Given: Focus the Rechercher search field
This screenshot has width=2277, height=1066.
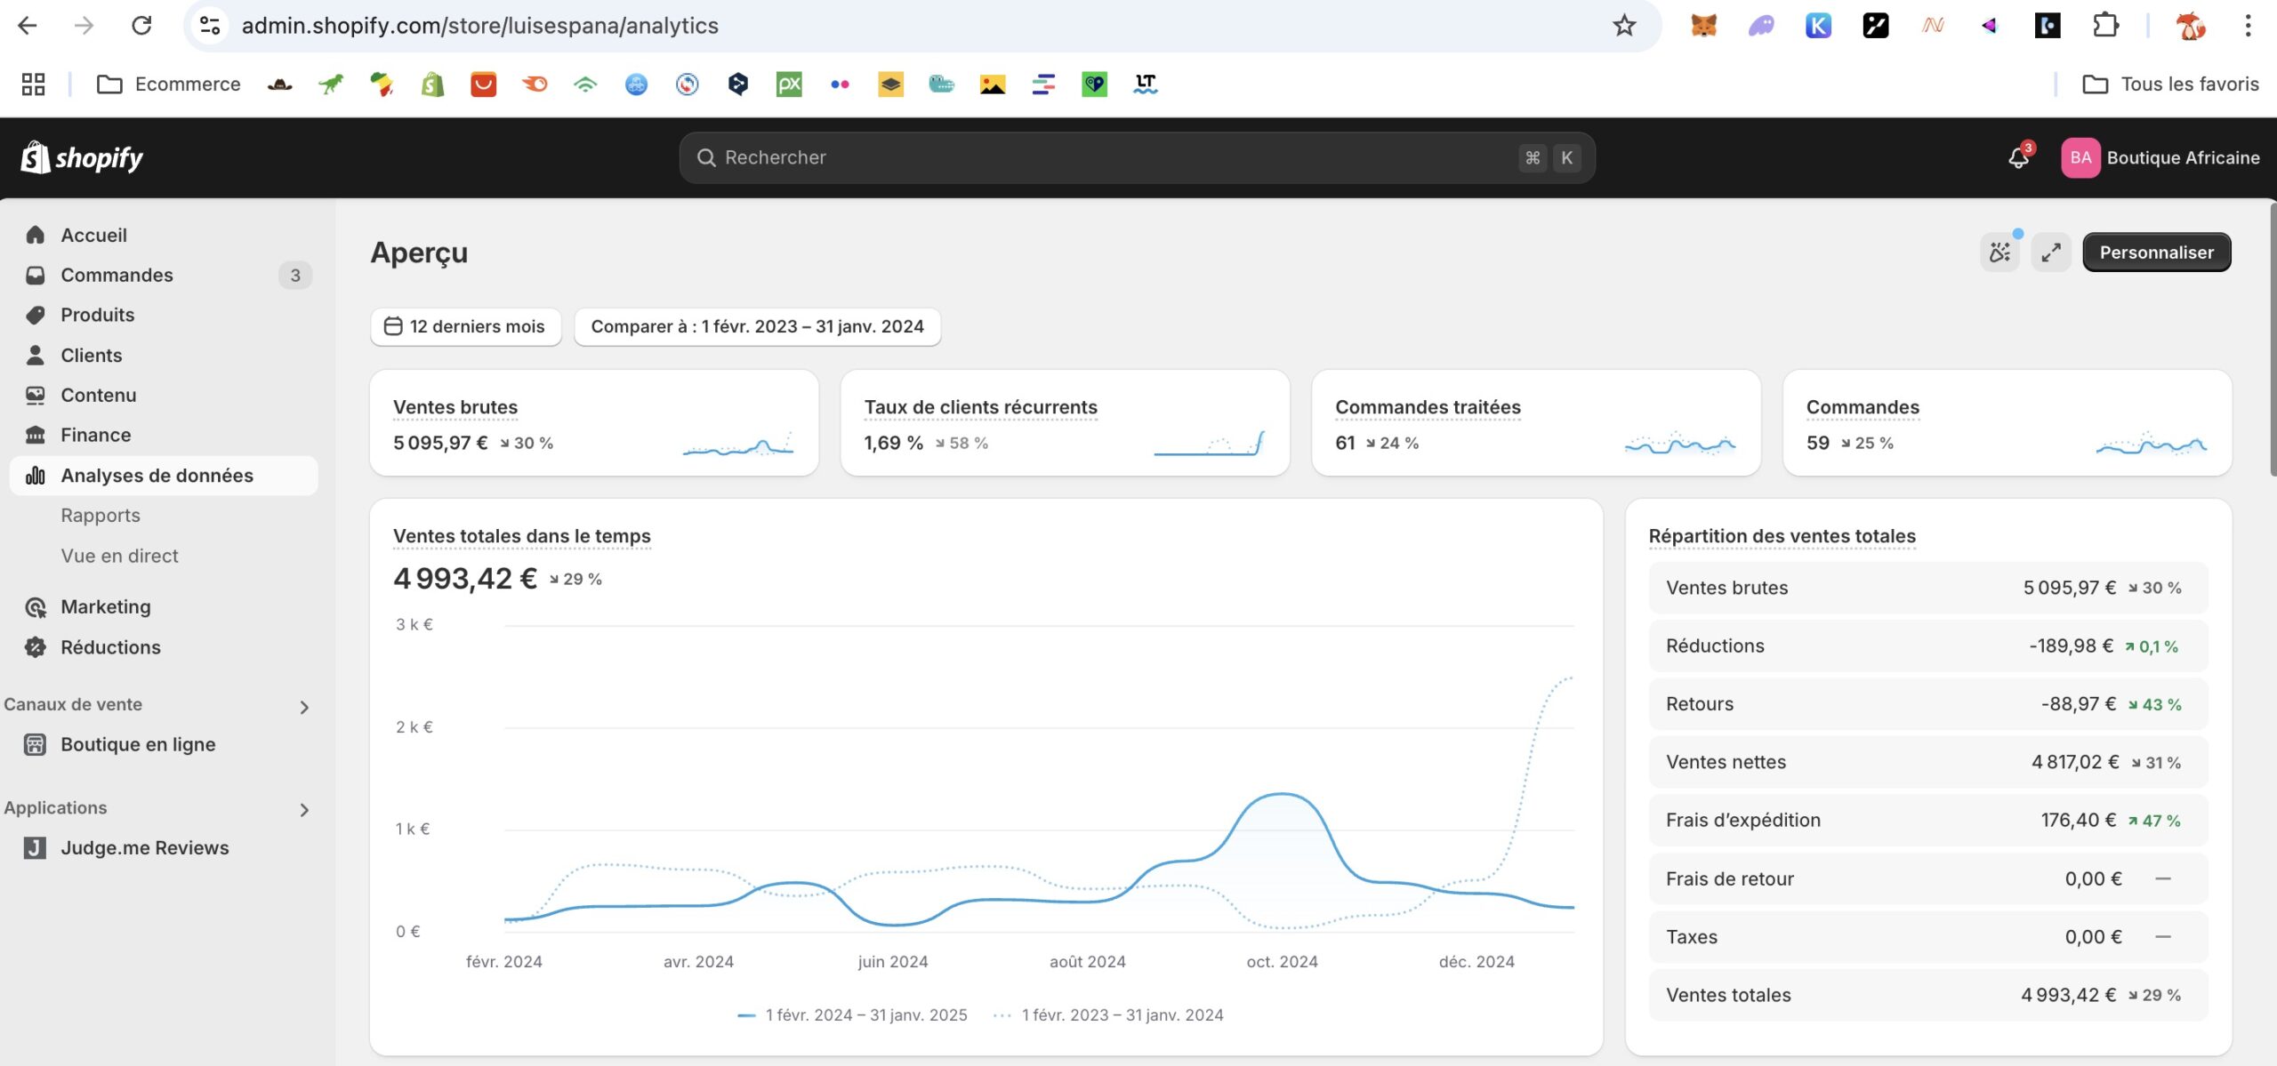Looking at the screenshot, I should tap(1137, 157).
